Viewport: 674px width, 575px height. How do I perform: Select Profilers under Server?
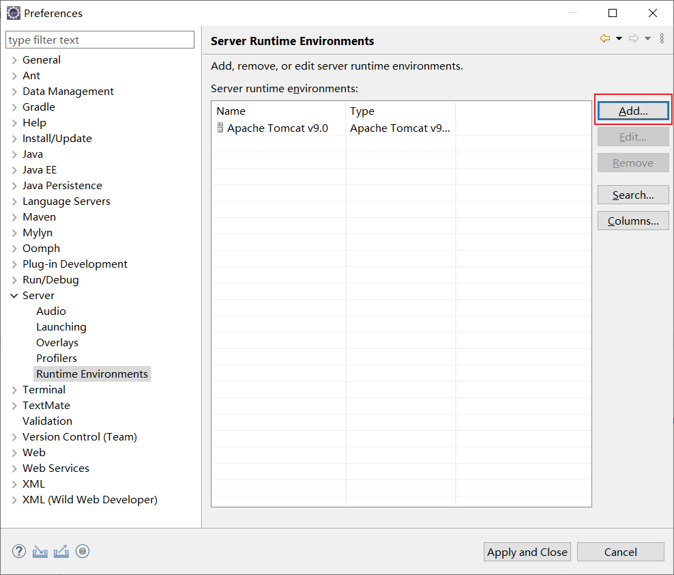coord(57,358)
